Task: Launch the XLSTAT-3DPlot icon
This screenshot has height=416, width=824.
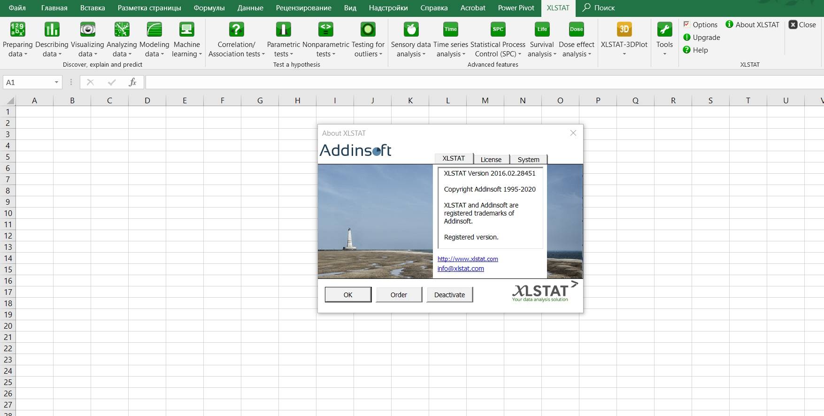Action: [x=624, y=30]
